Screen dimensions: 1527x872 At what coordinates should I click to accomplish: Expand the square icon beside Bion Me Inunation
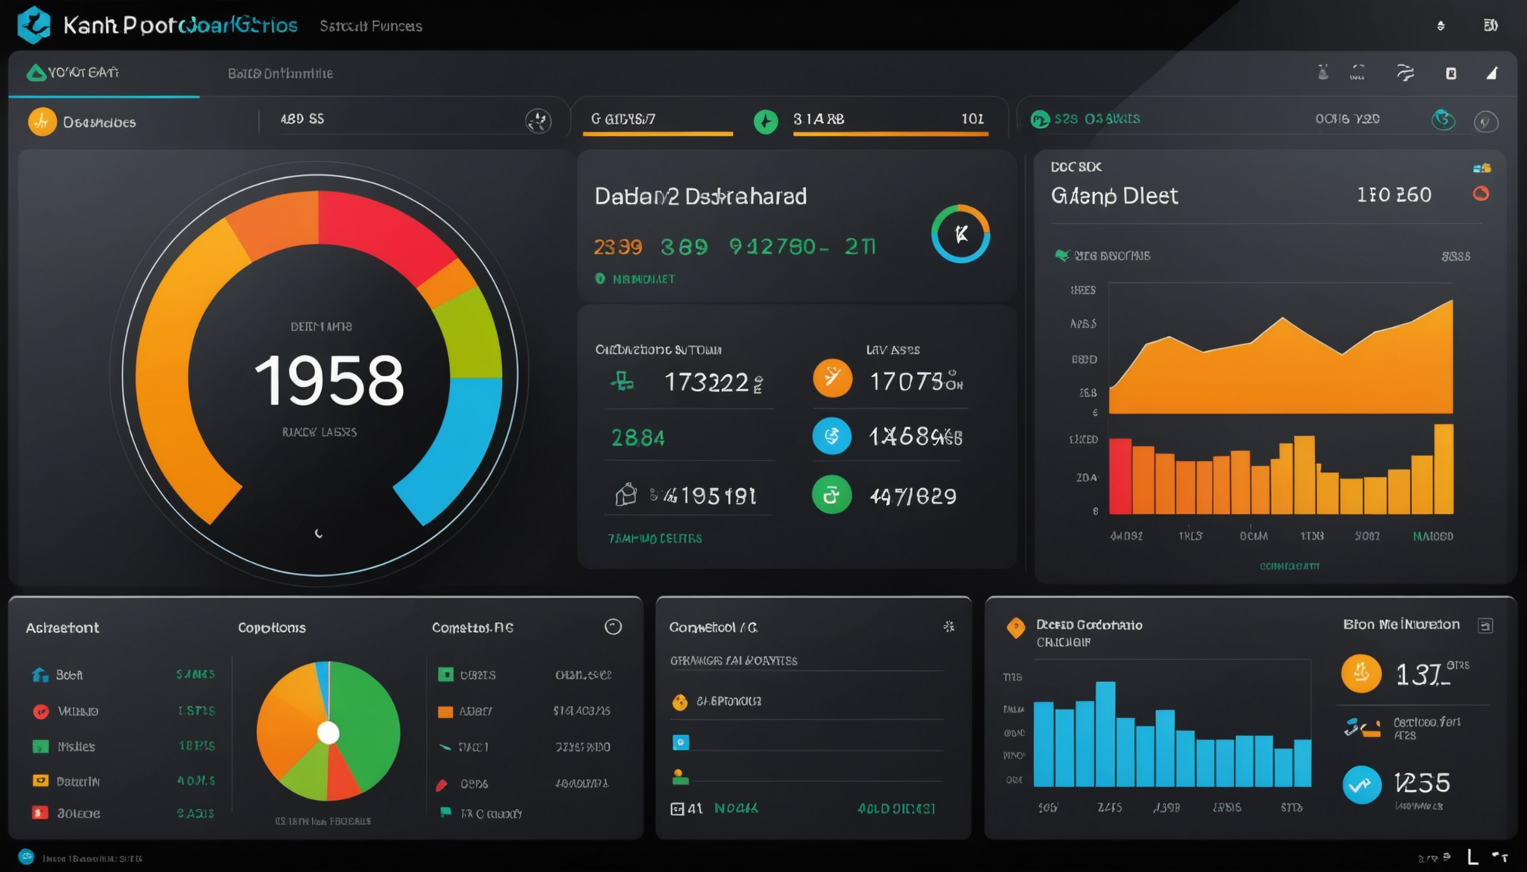click(x=1485, y=625)
